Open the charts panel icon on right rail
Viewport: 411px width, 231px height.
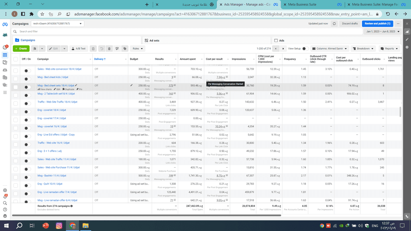[407, 31]
